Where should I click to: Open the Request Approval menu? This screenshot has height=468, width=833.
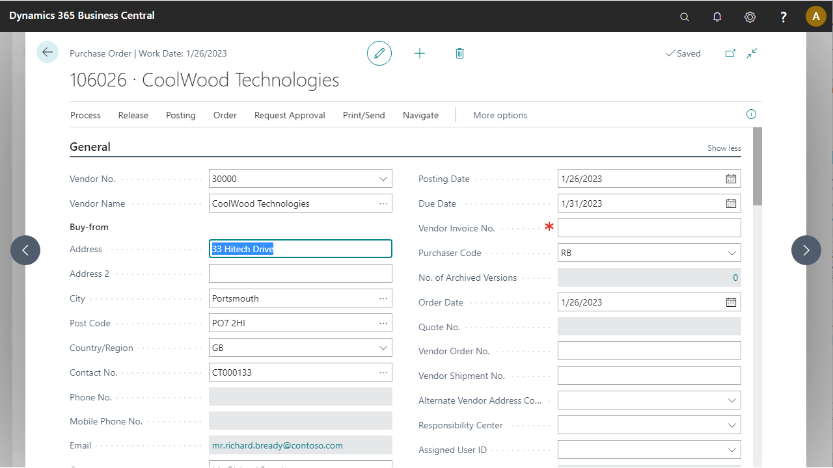coord(290,115)
